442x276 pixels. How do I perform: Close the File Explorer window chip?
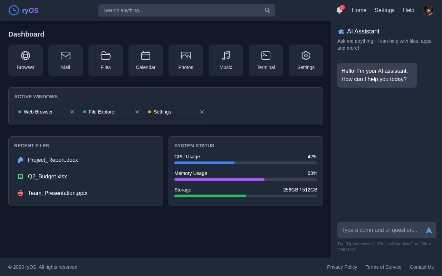coord(137,112)
